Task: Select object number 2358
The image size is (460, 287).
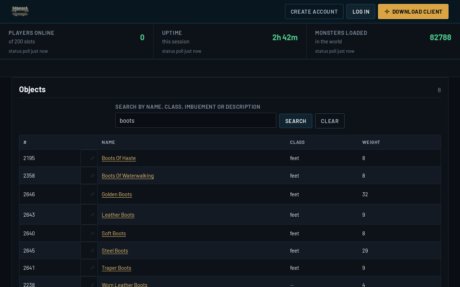Action: pyautogui.click(x=29, y=175)
